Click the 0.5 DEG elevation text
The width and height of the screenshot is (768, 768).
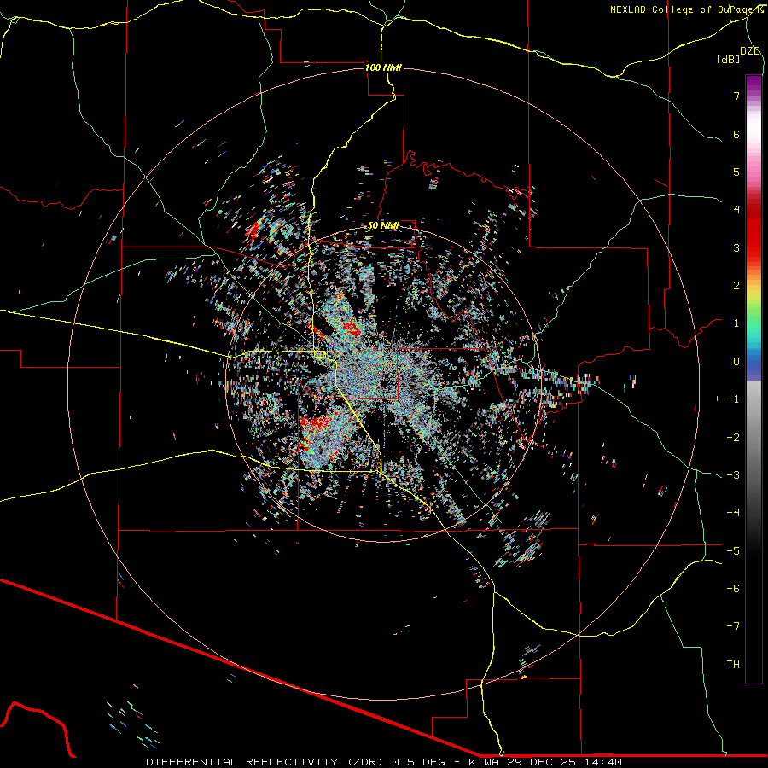tap(419, 762)
